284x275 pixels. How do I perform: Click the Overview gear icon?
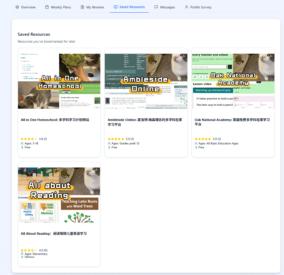click(17, 7)
